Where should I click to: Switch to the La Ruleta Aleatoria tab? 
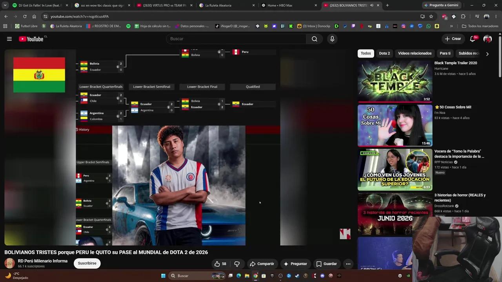[x=227, y=5]
